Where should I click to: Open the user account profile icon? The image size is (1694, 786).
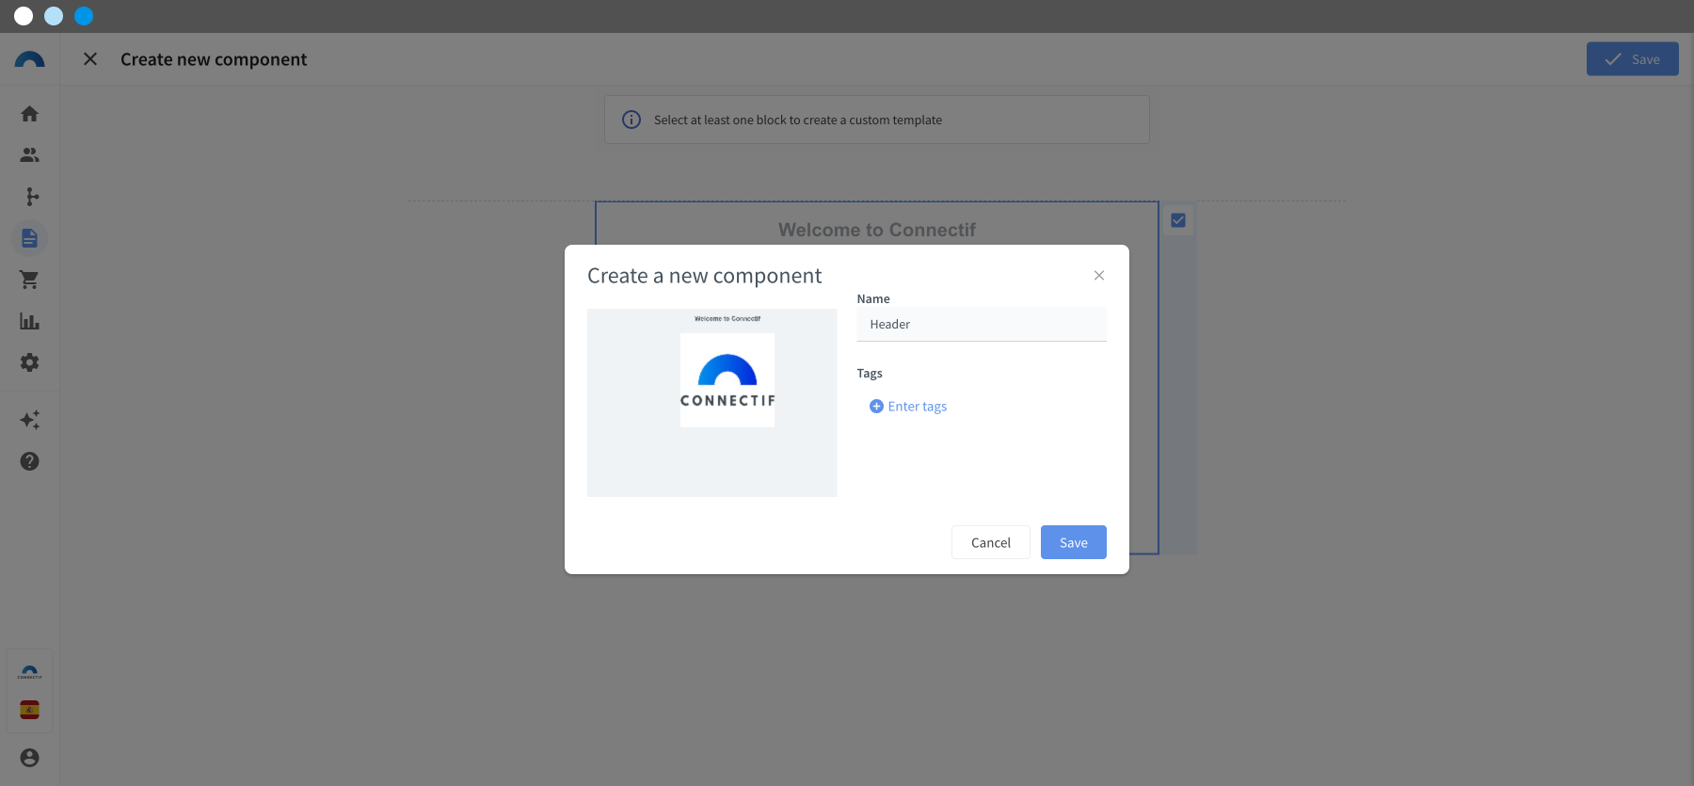point(29,758)
